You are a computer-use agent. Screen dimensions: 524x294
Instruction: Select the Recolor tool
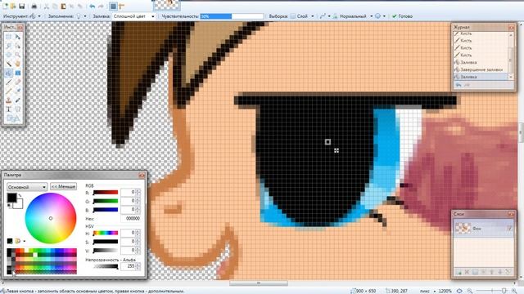pos(18,100)
